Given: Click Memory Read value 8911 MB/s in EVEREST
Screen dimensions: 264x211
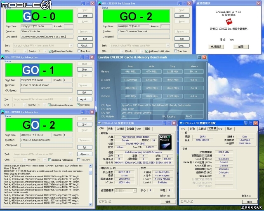Looking at the screenshot, I should 131,72.
